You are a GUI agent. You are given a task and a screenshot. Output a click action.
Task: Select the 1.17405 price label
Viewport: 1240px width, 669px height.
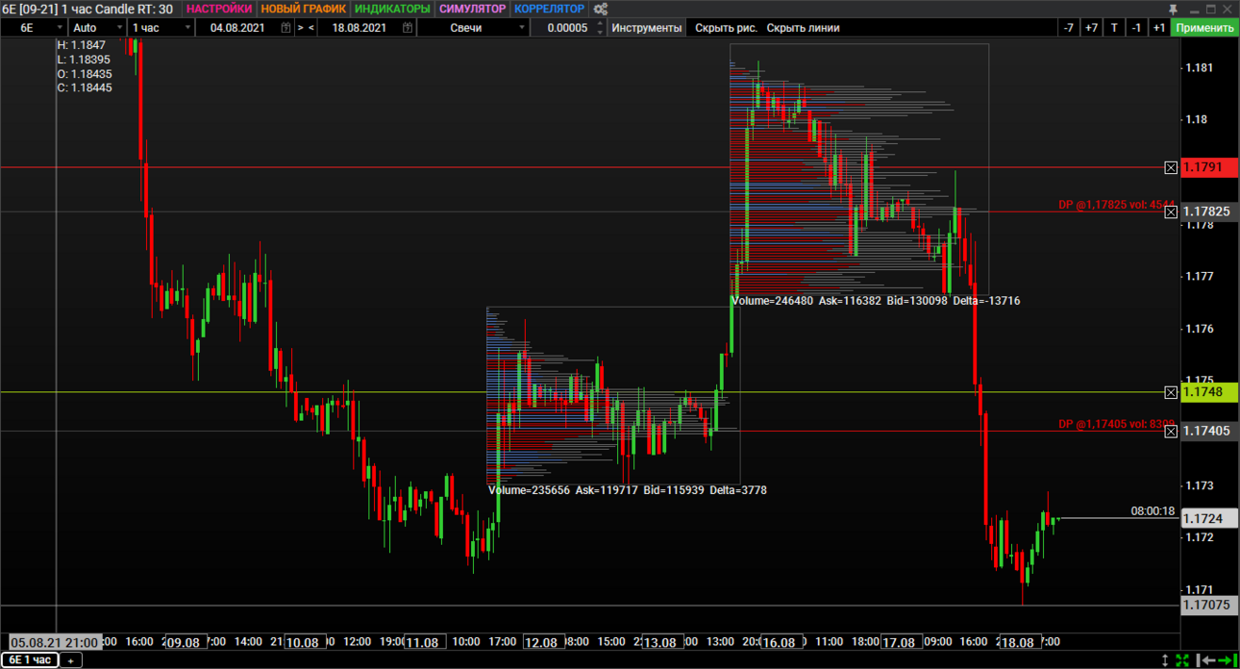point(1209,432)
